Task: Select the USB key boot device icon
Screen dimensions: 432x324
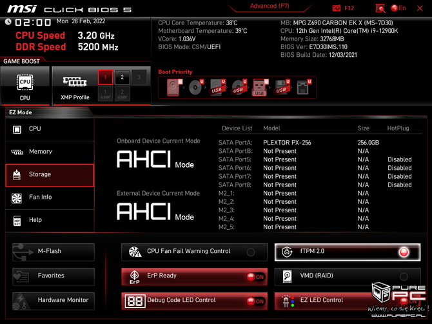Action: coord(260,87)
